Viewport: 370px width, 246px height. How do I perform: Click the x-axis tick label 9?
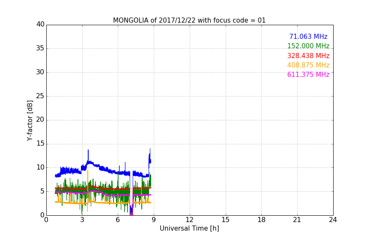pos(154,220)
